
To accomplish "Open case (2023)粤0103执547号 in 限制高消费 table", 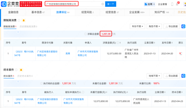I will tap(24, 53).
